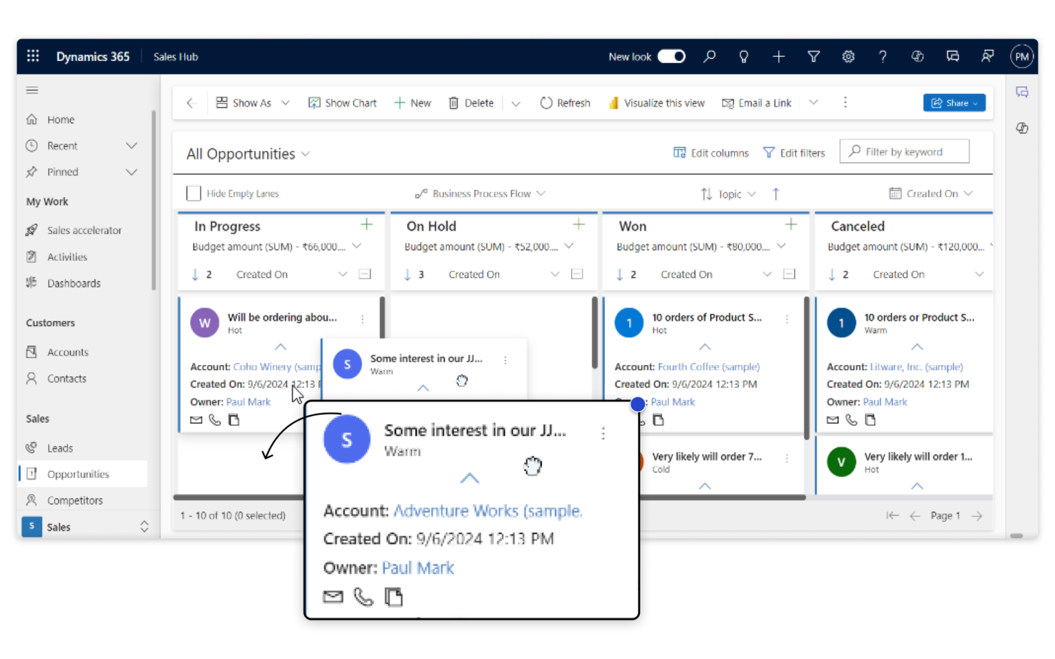Click the Refresh button
Viewport: 1055px width, 659px height.
[x=565, y=103]
